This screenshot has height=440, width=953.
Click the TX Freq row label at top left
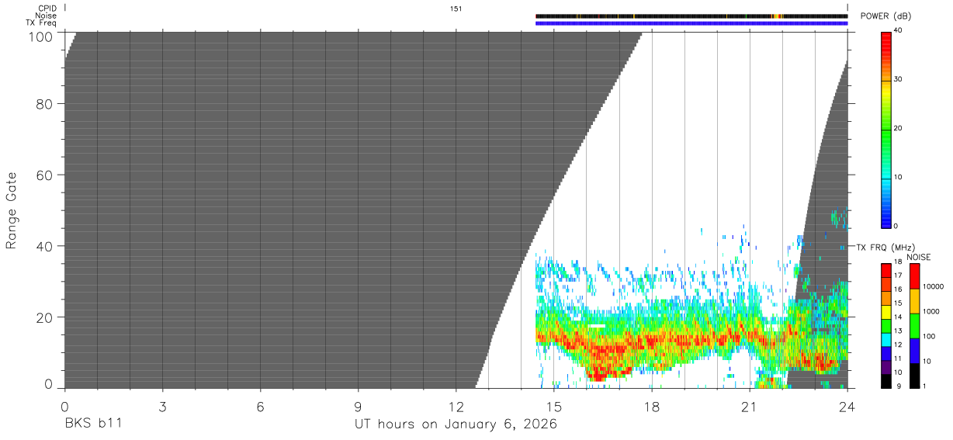point(41,23)
